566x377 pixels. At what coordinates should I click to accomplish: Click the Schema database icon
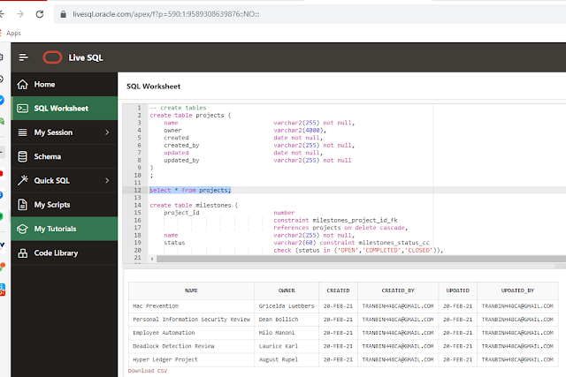pyautogui.click(x=22, y=156)
